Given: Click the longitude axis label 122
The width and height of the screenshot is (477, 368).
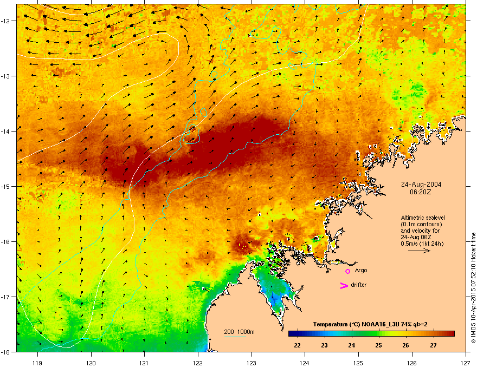Looking at the screenshot, I should (198, 363).
